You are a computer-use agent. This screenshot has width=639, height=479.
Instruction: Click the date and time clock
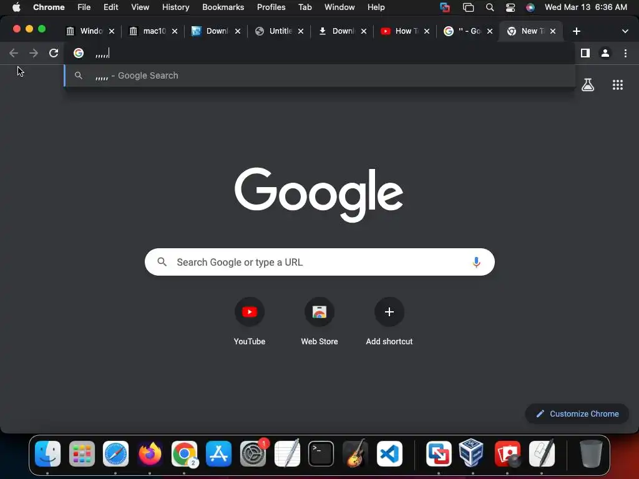[x=585, y=7]
